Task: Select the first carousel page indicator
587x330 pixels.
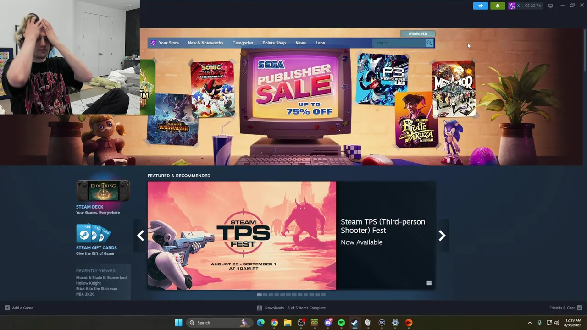Action: pyautogui.click(x=260, y=295)
